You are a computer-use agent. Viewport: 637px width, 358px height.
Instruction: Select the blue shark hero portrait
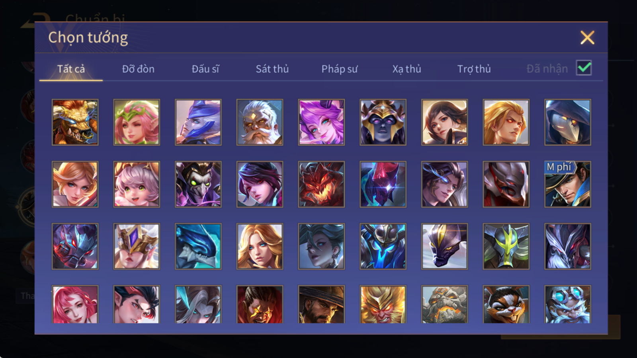pyautogui.click(x=198, y=246)
